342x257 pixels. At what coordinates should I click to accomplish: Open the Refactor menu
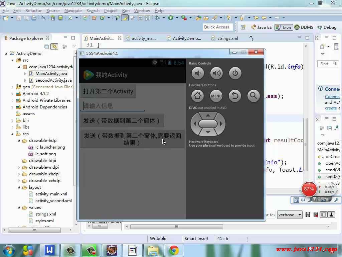(x=33, y=10)
